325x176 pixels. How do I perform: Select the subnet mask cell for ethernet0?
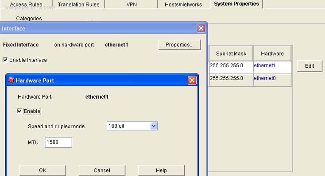pos(231,80)
